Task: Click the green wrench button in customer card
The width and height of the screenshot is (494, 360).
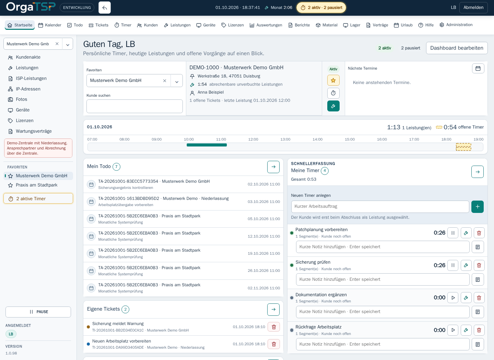Action: [333, 106]
